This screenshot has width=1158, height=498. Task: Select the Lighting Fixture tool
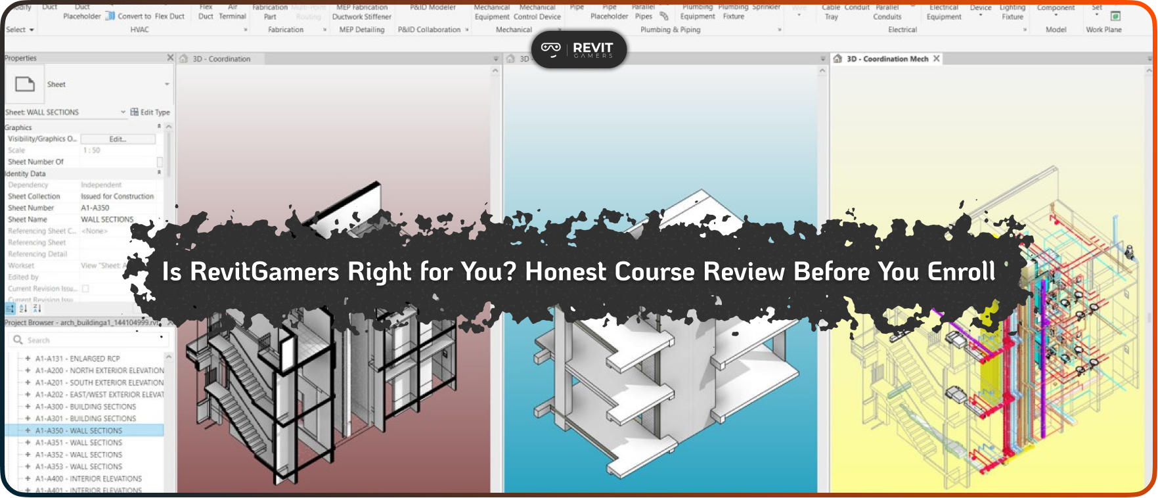(1012, 12)
